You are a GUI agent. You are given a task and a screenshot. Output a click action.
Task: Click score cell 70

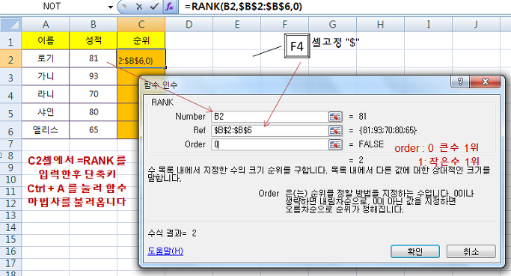pos(94,94)
